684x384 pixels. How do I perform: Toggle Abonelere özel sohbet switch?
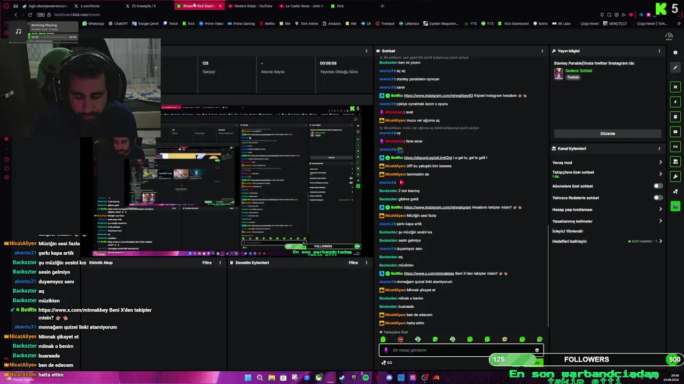pos(658,186)
